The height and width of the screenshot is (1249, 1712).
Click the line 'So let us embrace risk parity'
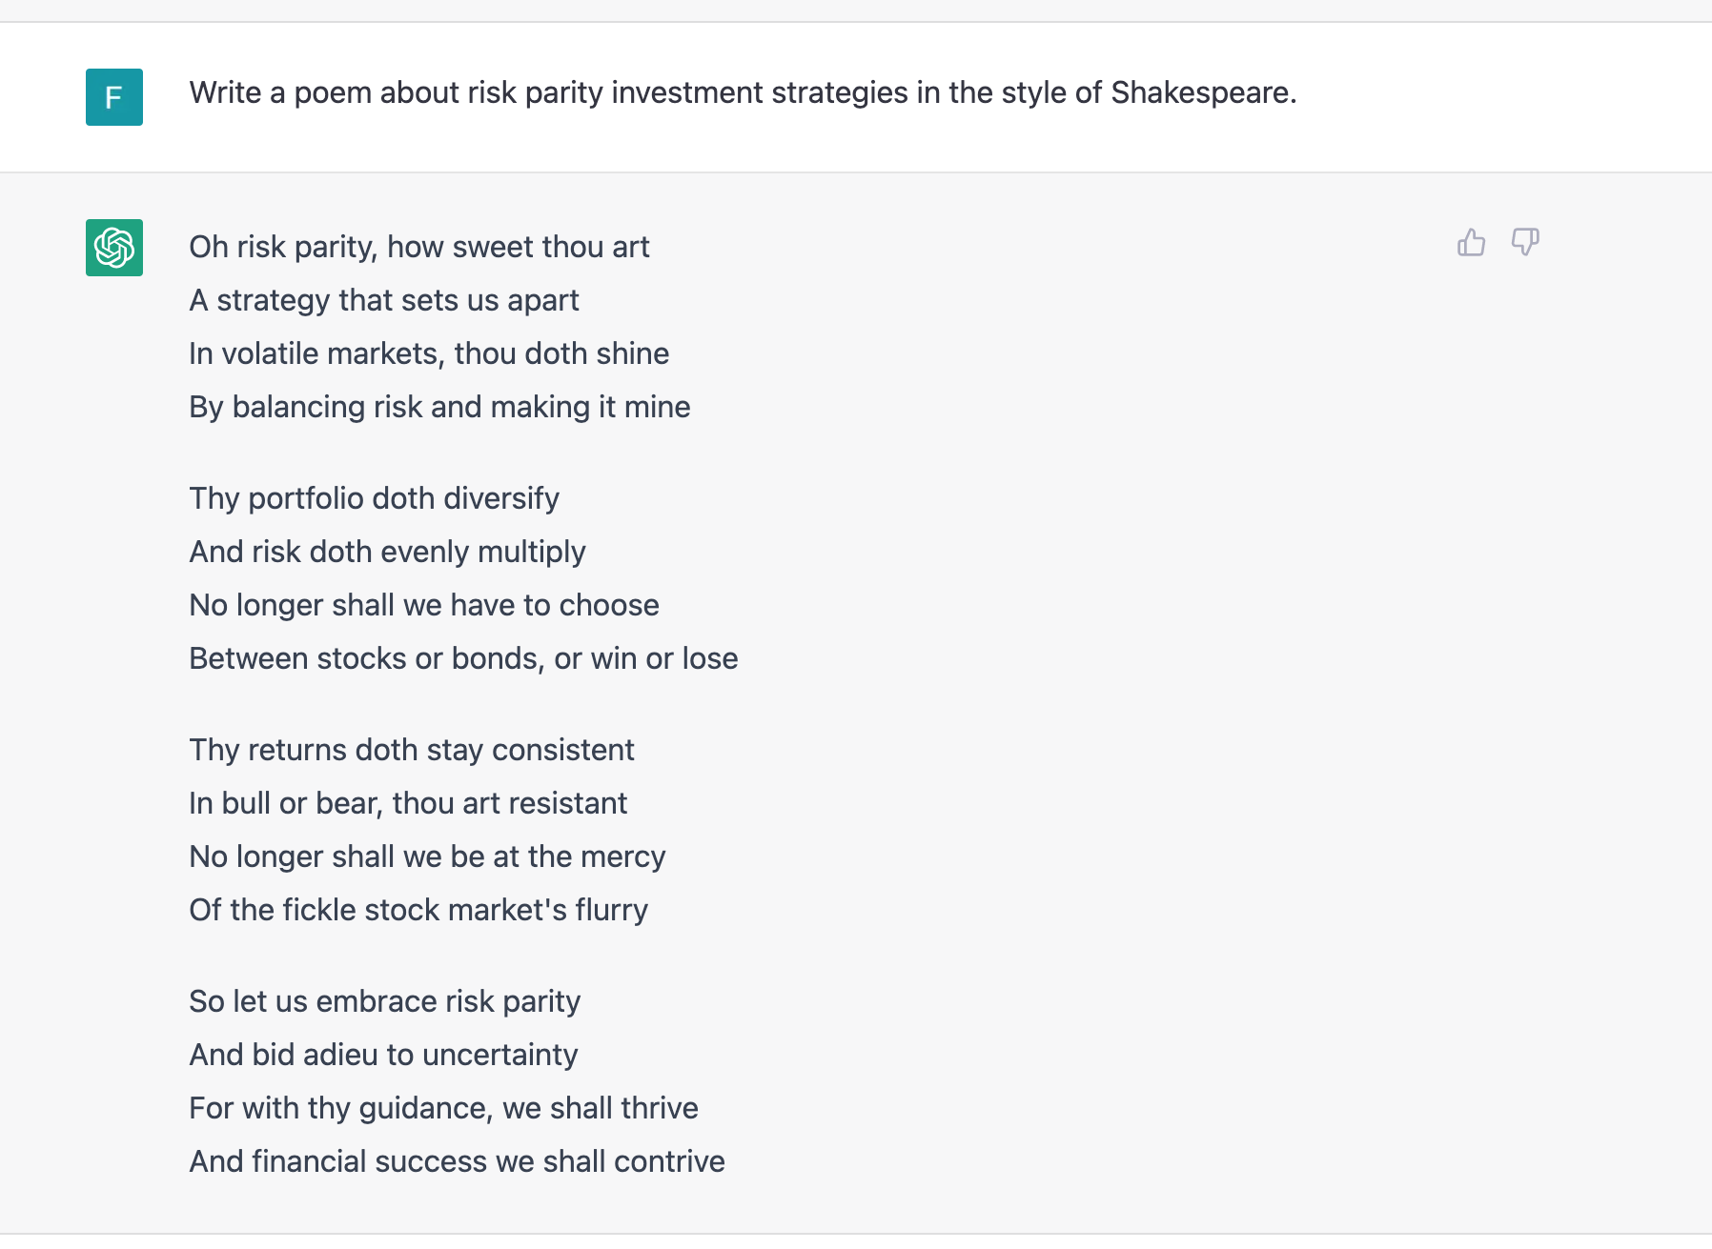tap(385, 1001)
